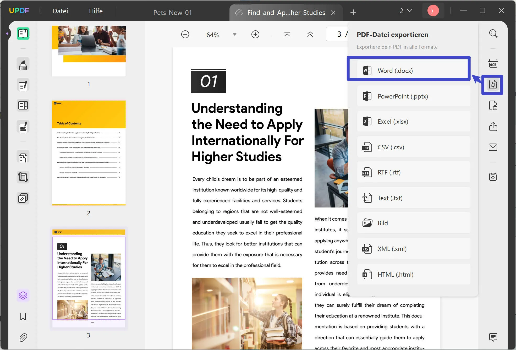Image resolution: width=516 pixels, height=350 pixels.
Task: Select the page 2 Table of Contents thumbnail
Action: coord(89,152)
